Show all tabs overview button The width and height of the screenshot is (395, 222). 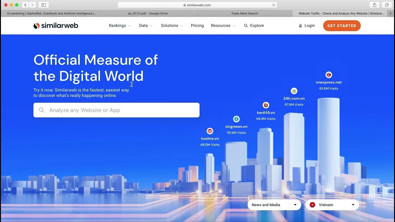tap(387, 5)
